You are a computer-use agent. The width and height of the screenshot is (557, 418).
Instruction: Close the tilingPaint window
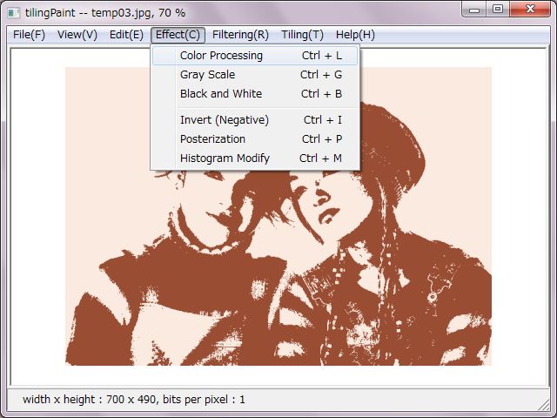[x=530, y=10]
